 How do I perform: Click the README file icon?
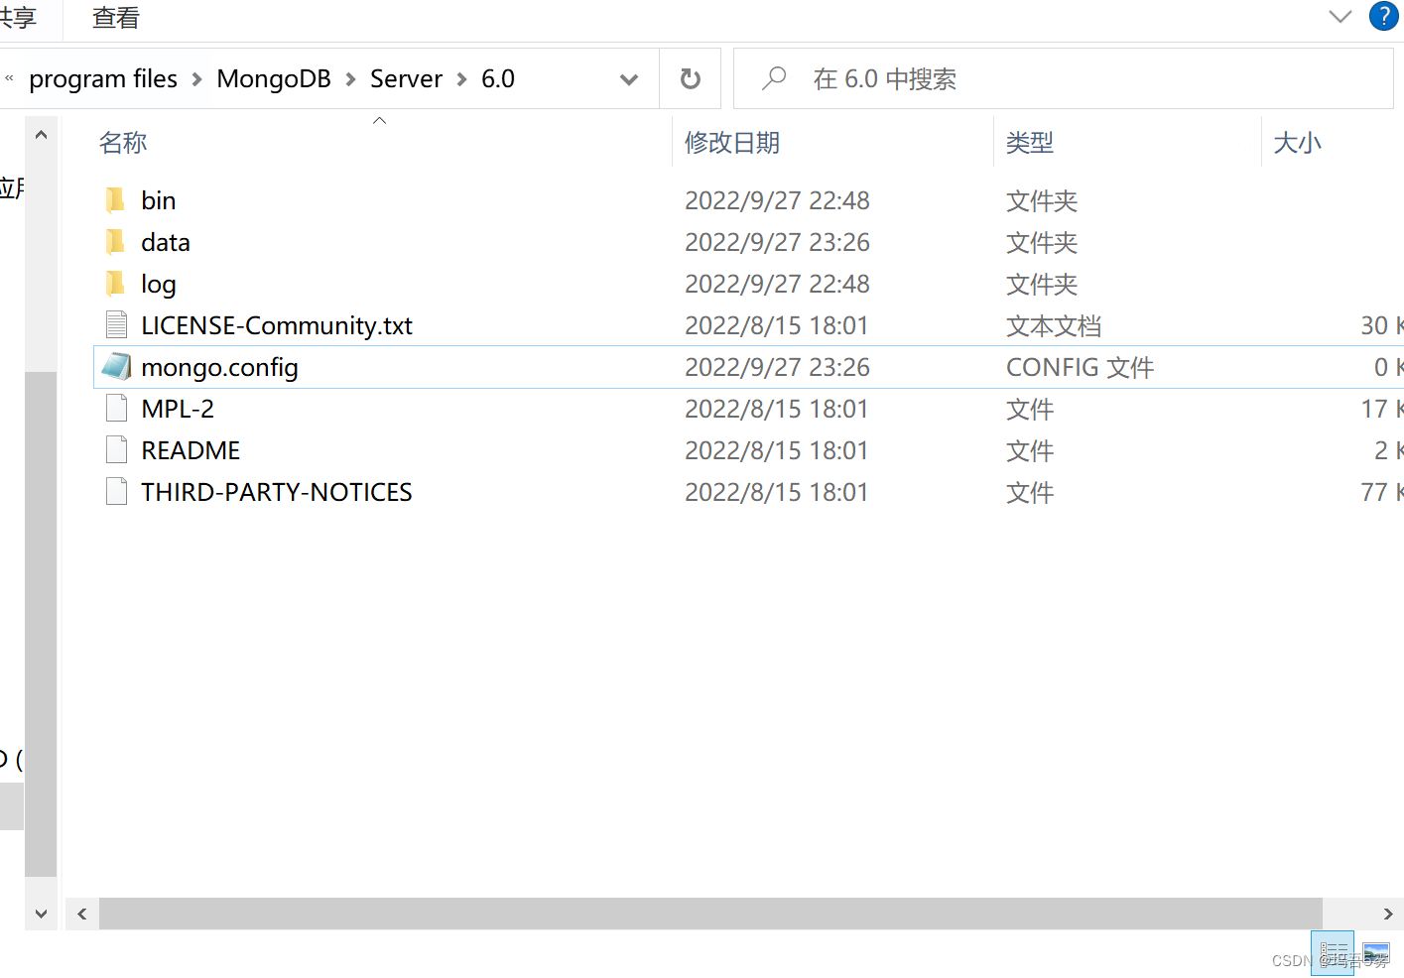click(116, 450)
